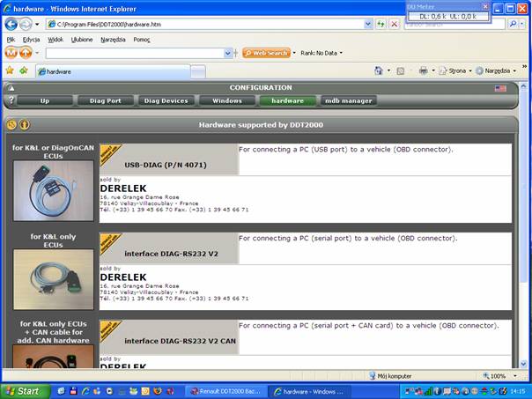Screen dimensions: 532x399
Task: Open a new blank tab
Action: point(198,72)
